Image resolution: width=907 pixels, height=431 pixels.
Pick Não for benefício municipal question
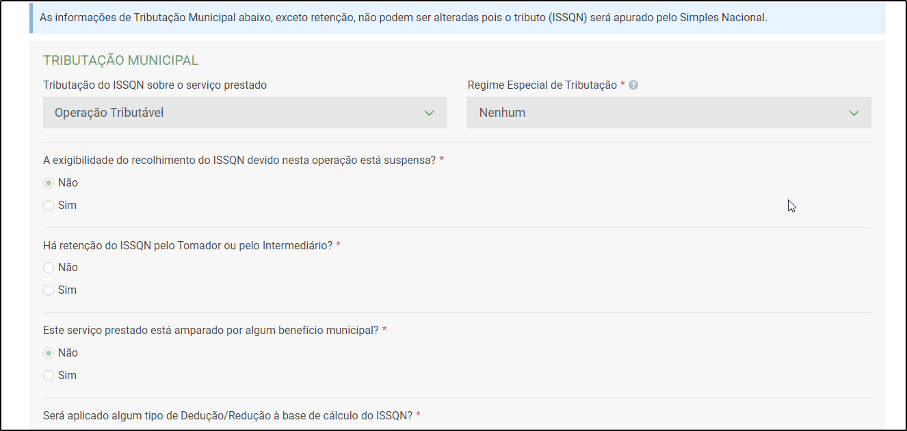[49, 353]
